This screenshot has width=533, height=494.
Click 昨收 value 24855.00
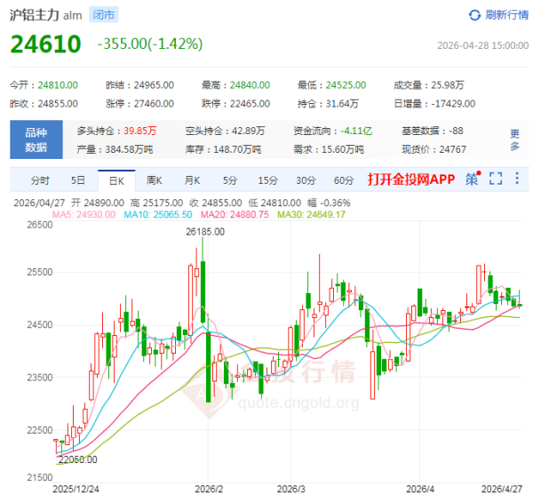coord(58,104)
